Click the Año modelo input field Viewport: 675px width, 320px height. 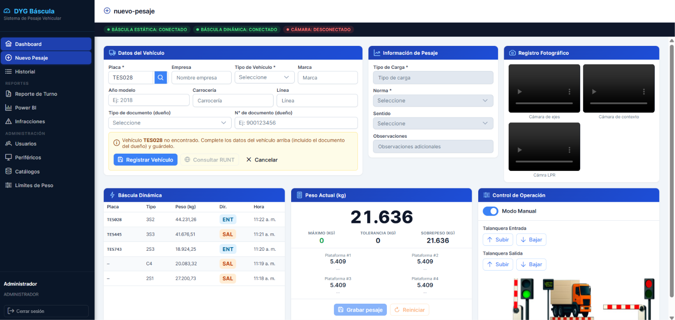click(149, 100)
